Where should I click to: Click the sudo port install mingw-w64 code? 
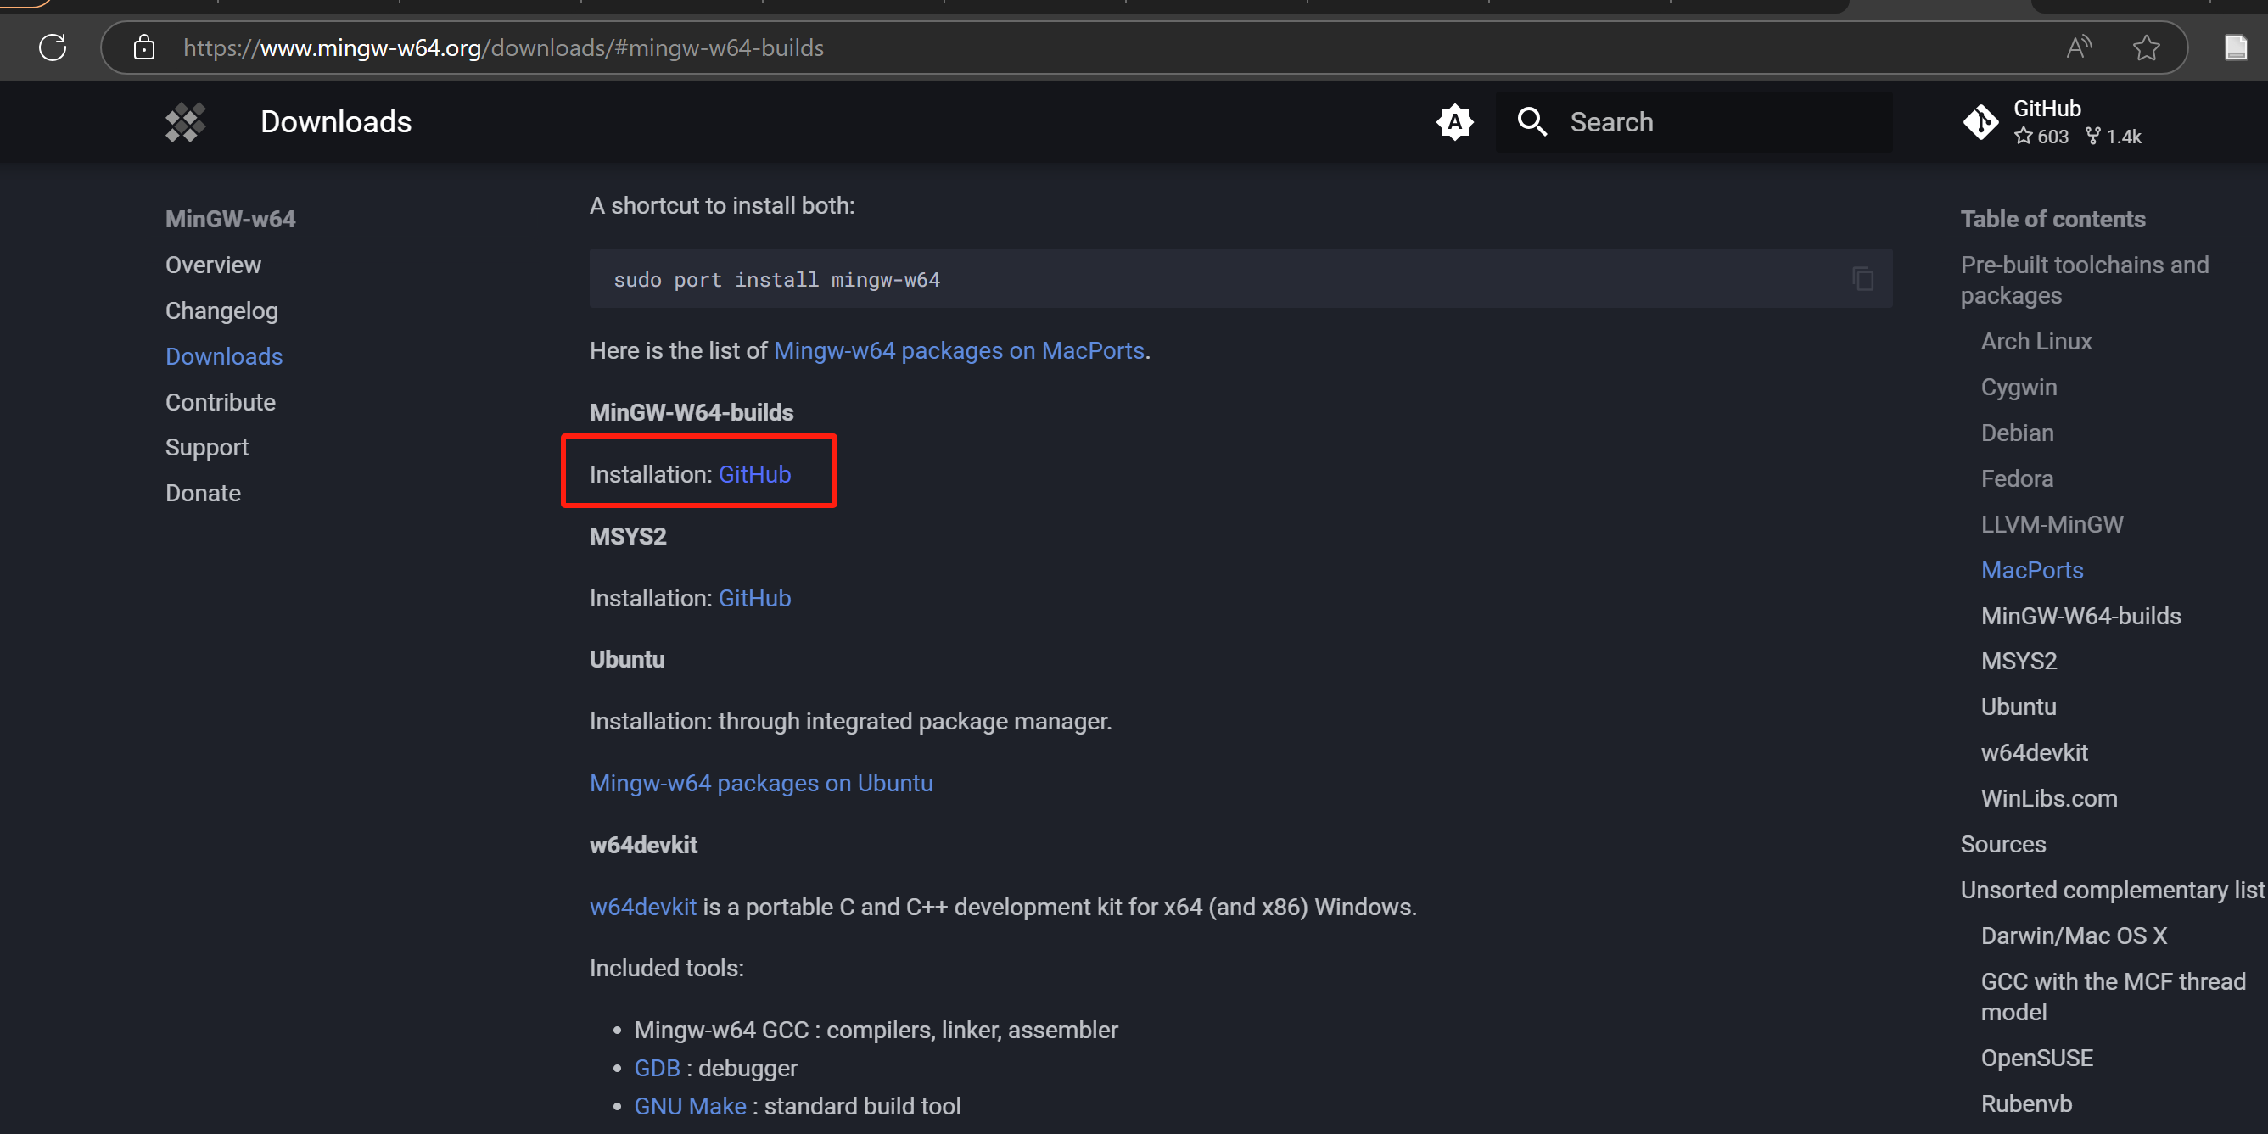coord(776,280)
